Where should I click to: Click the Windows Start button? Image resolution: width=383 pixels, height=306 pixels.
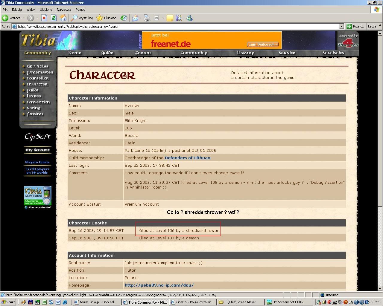8,302
